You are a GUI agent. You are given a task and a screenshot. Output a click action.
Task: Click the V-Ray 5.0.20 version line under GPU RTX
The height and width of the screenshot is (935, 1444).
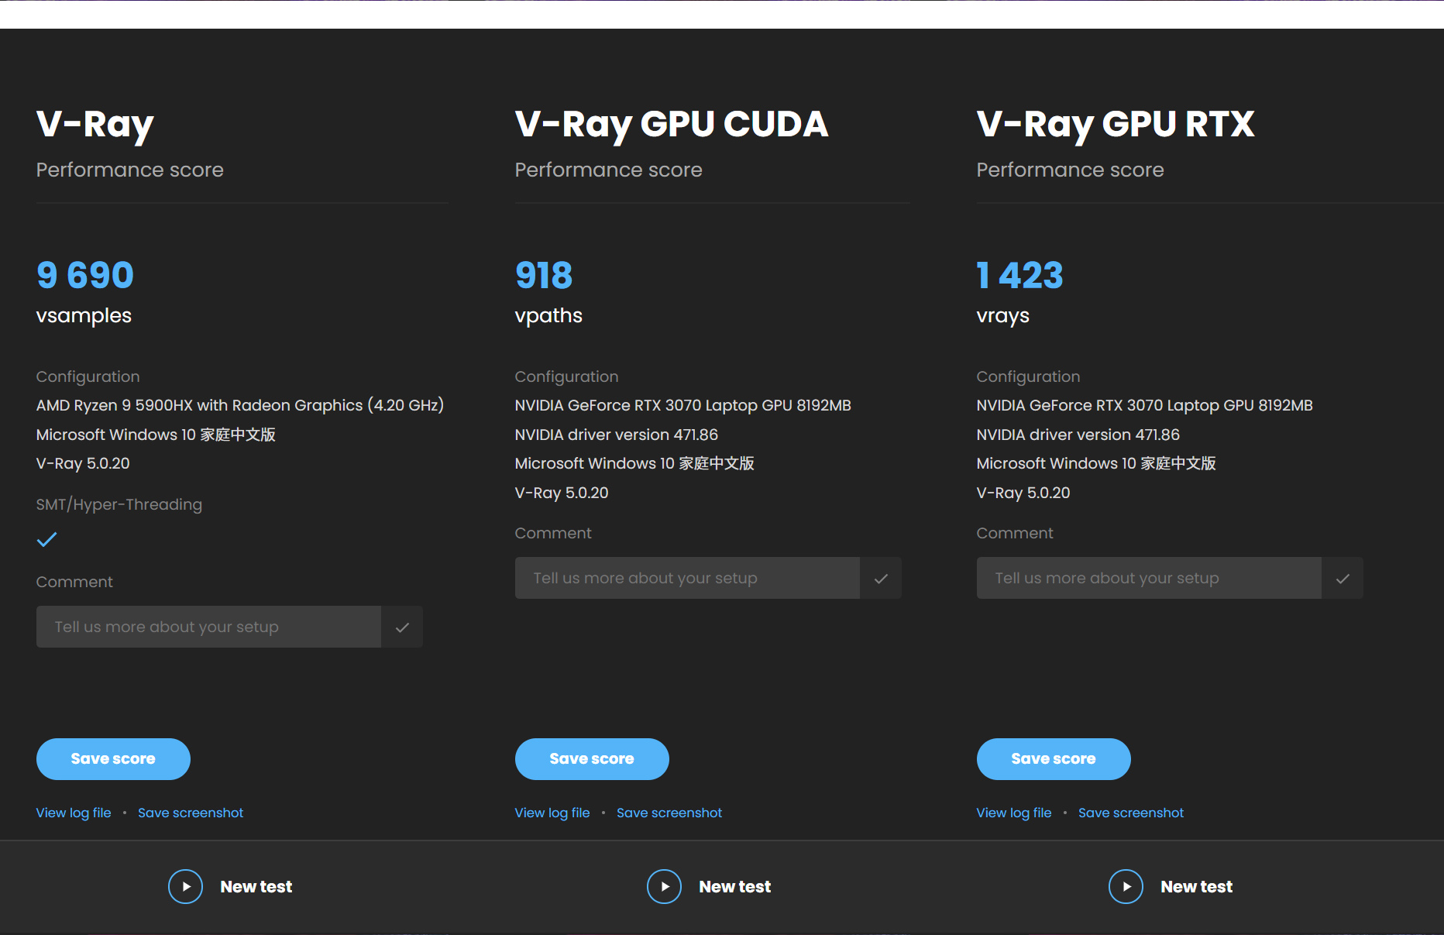1023,493
